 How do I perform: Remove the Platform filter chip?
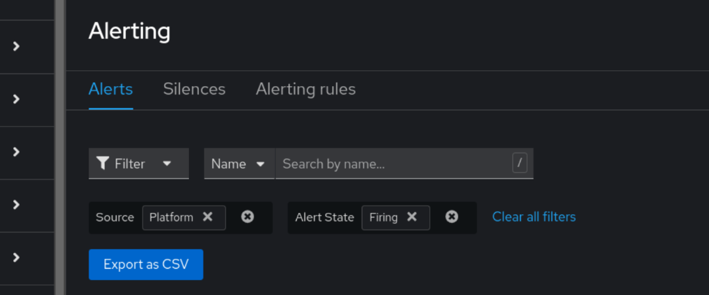(207, 217)
